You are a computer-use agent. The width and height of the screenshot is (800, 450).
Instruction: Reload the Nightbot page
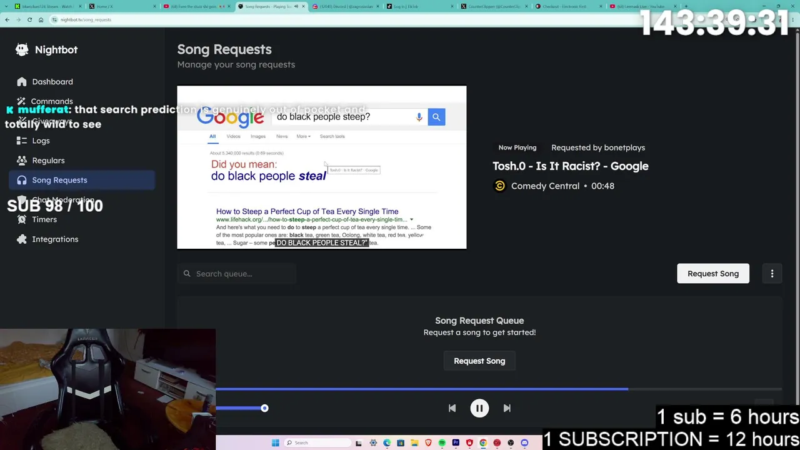29,19
